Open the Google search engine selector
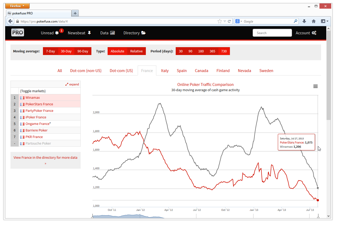 pos(239,21)
